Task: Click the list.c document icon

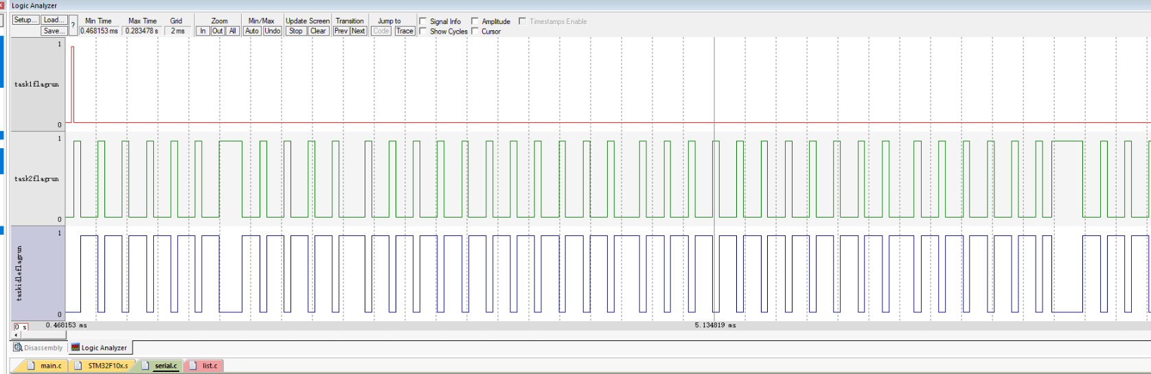Action: pos(193,366)
